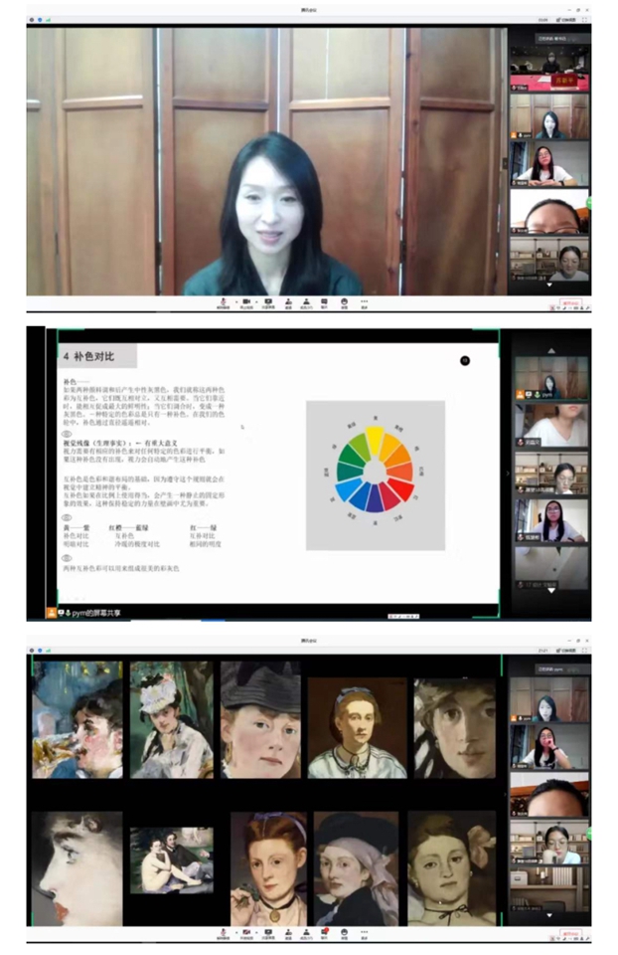Open more options ellipsis in the bottom toolbar
The width and height of the screenshot is (618, 955).
coord(364,933)
